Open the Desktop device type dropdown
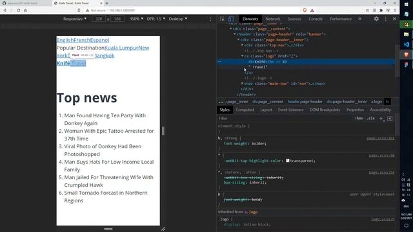This screenshot has height=232, width=413. (178, 19)
